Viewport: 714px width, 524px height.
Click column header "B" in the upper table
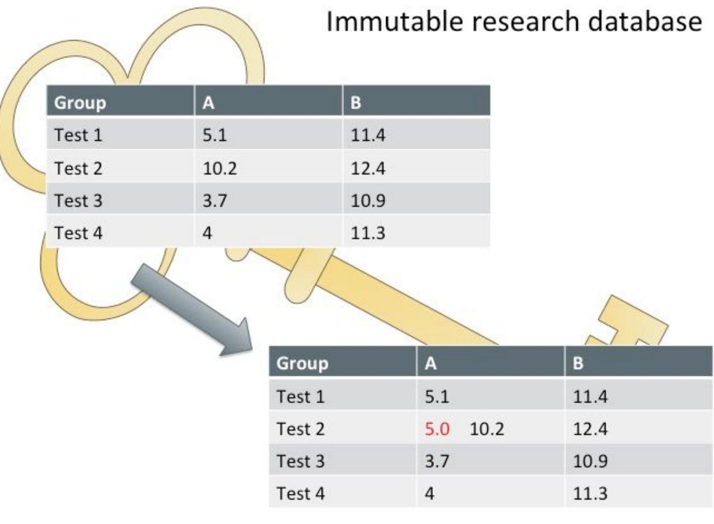pyautogui.click(x=356, y=103)
